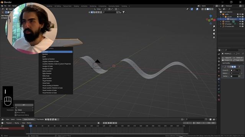Click the timeline filter funnel icon
Viewport: 245px width, 137px height.
(206, 119)
